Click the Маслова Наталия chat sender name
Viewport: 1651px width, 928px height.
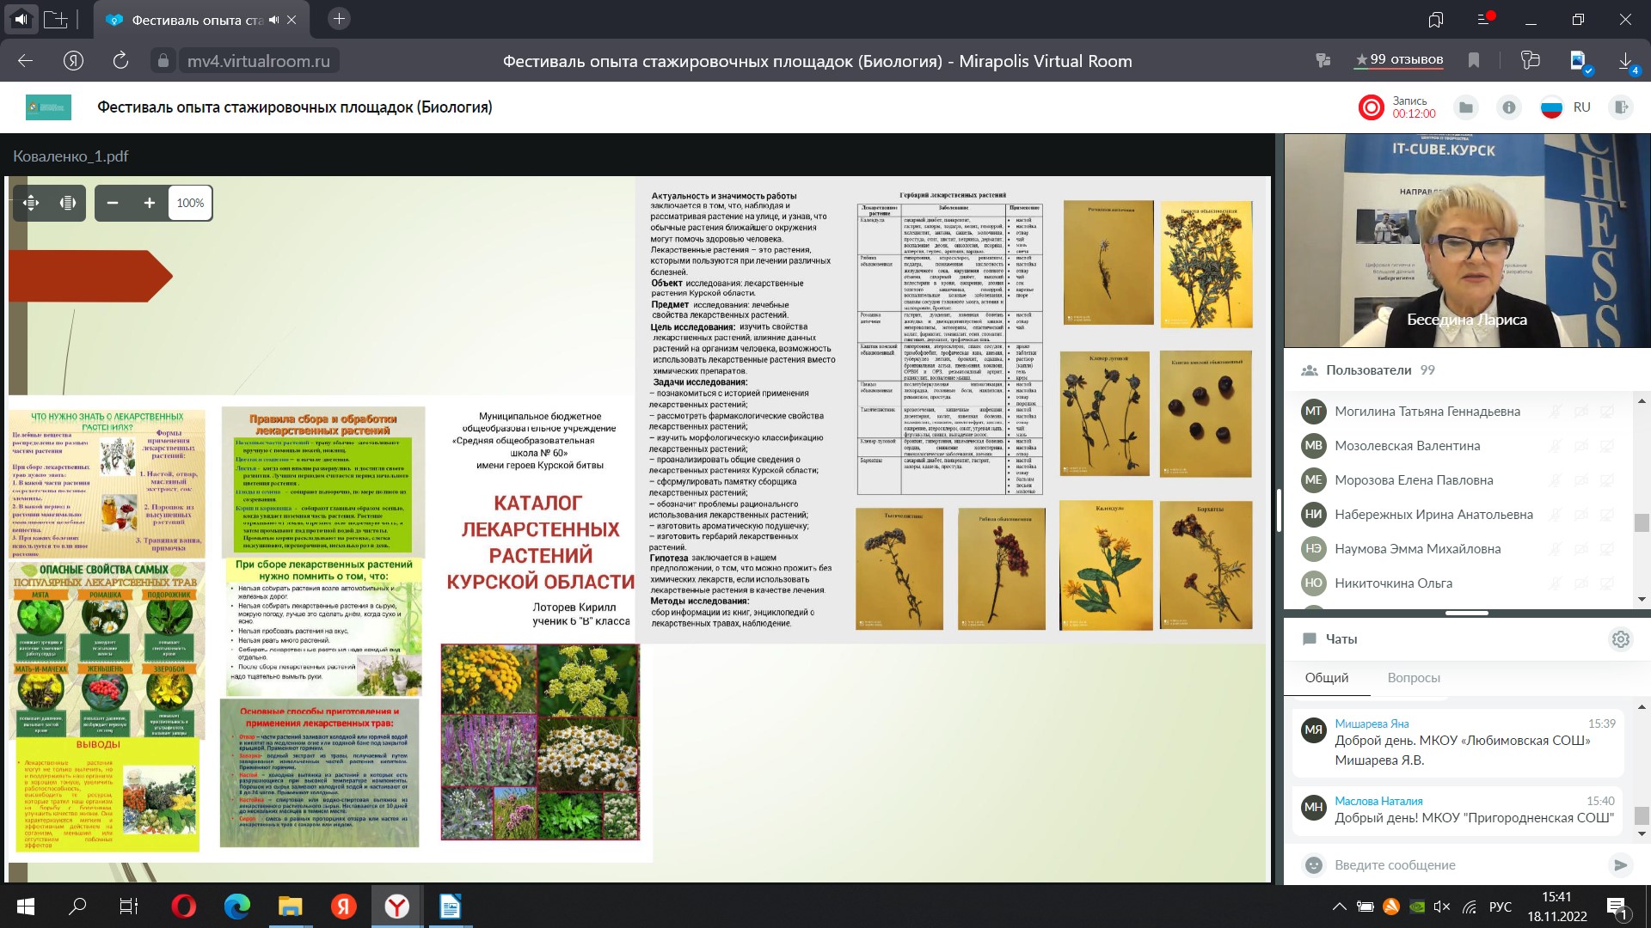(1378, 801)
